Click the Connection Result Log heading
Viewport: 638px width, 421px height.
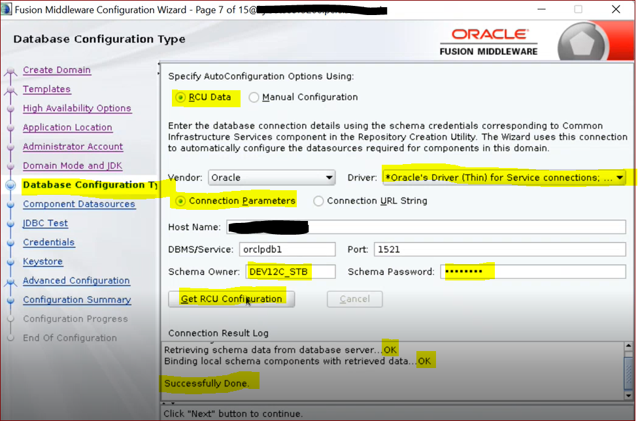click(x=218, y=333)
